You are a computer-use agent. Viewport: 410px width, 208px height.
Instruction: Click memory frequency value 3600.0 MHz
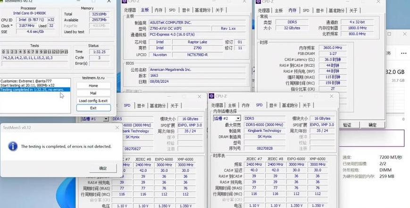tap(333, 48)
